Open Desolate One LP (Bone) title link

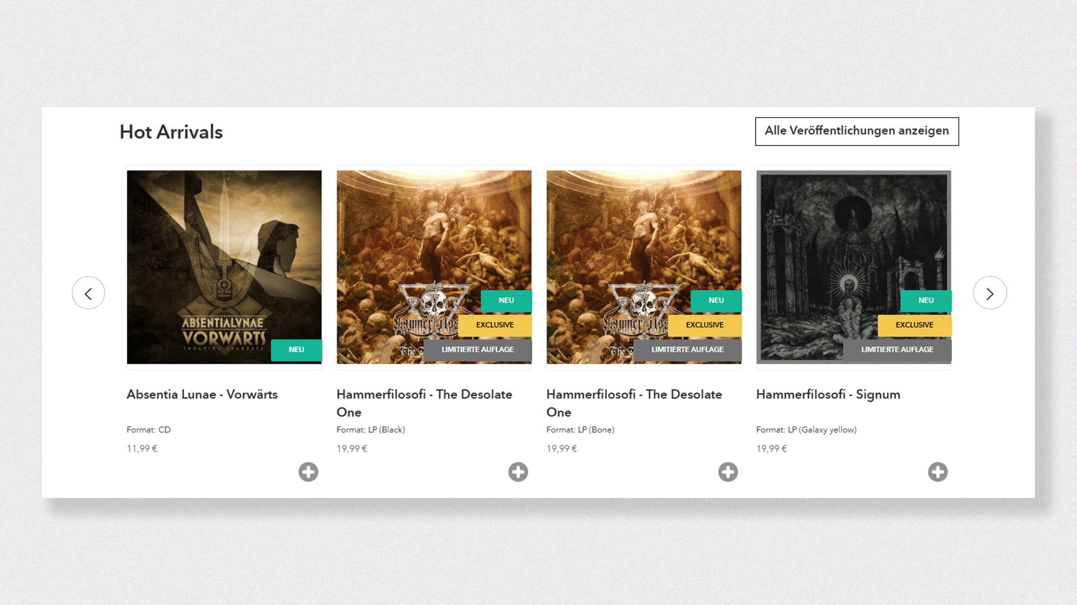pyautogui.click(x=634, y=403)
